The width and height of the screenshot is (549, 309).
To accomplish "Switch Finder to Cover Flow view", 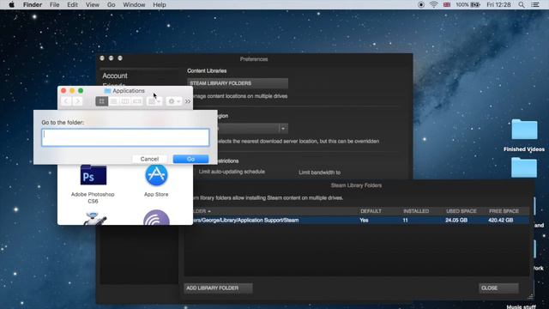I will point(137,101).
